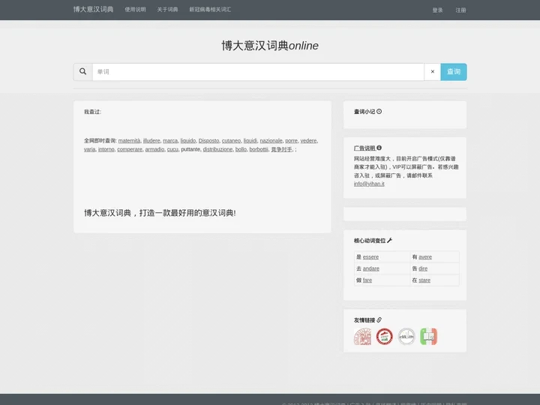Look up the word bollo
The width and height of the screenshot is (540, 405).
(x=241, y=149)
